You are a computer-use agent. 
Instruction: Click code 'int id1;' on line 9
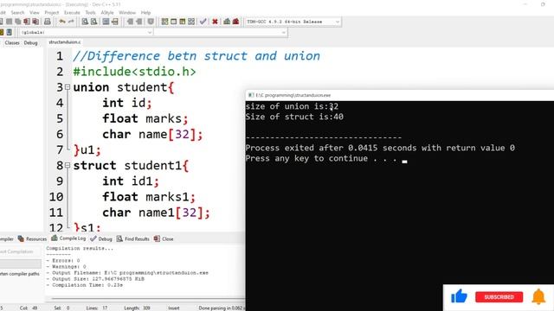pos(131,181)
